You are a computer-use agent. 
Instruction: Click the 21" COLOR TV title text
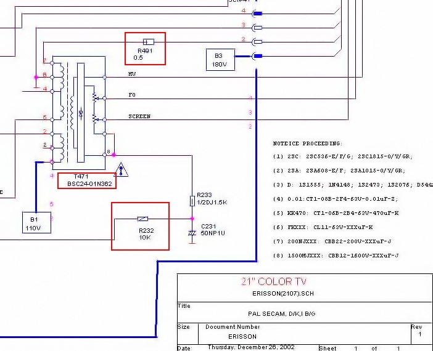coord(266,282)
